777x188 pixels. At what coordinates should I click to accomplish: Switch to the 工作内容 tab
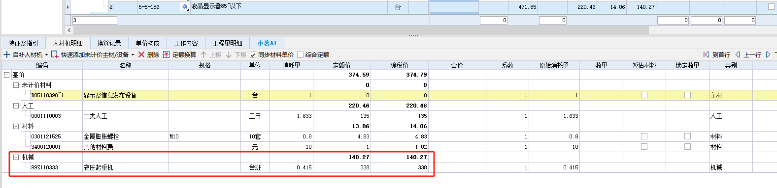tap(186, 43)
